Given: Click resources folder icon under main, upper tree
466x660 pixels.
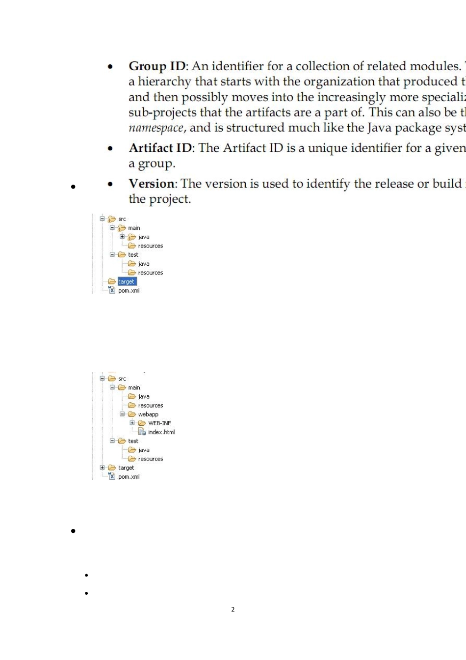Looking at the screenshot, I should click(x=132, y=246).
